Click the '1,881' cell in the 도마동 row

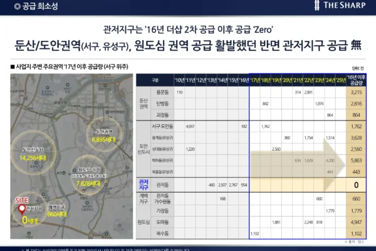[276, 222]
